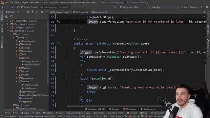Screen dimensions: 210x118
Task: Close the UserService.cs tab
Action: pos(89,12)
